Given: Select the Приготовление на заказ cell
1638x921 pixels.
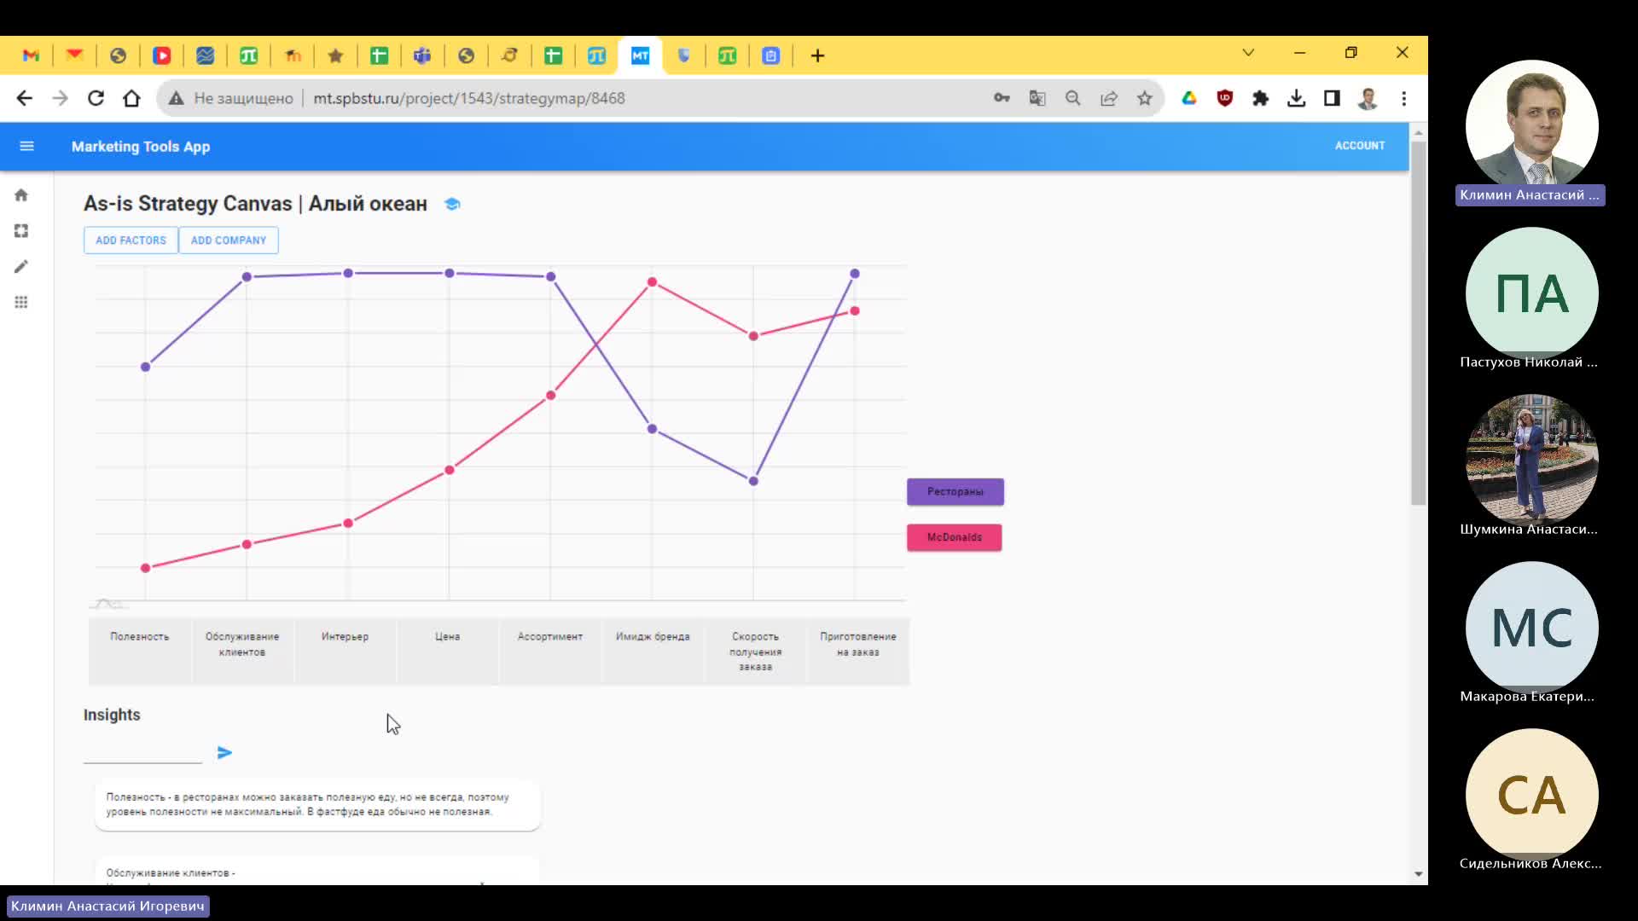Looking at the screenshot, I should click(857, 652).
